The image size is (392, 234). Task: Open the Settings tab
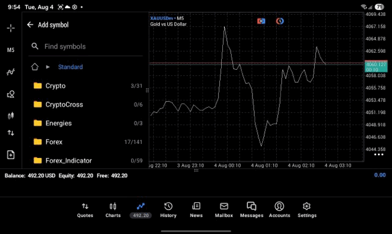(307, 210)
